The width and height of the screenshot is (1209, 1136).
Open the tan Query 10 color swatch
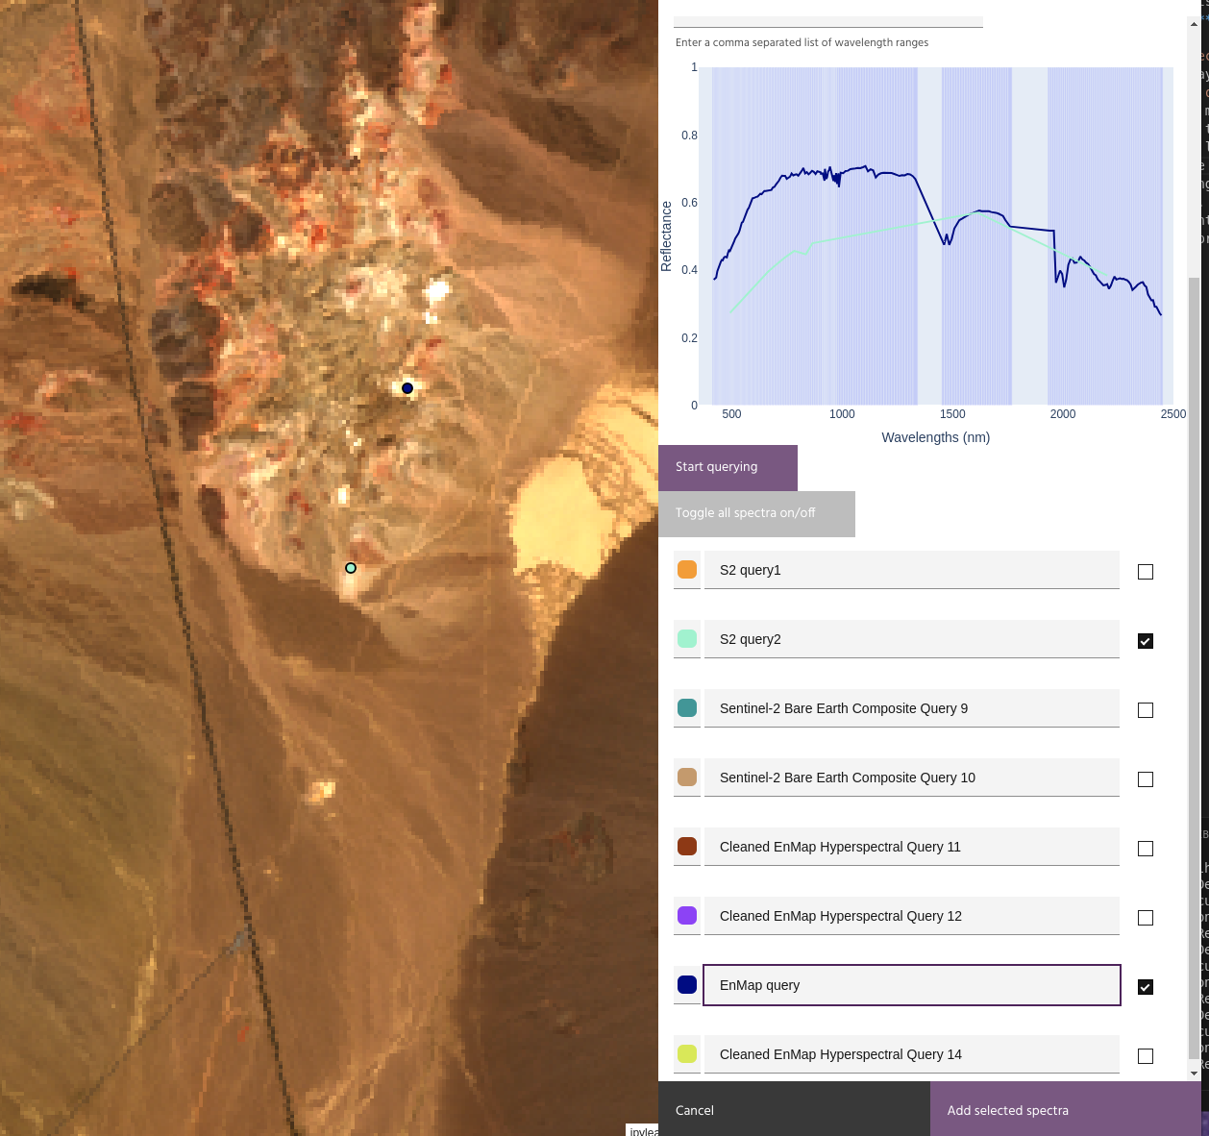point(687,778)
